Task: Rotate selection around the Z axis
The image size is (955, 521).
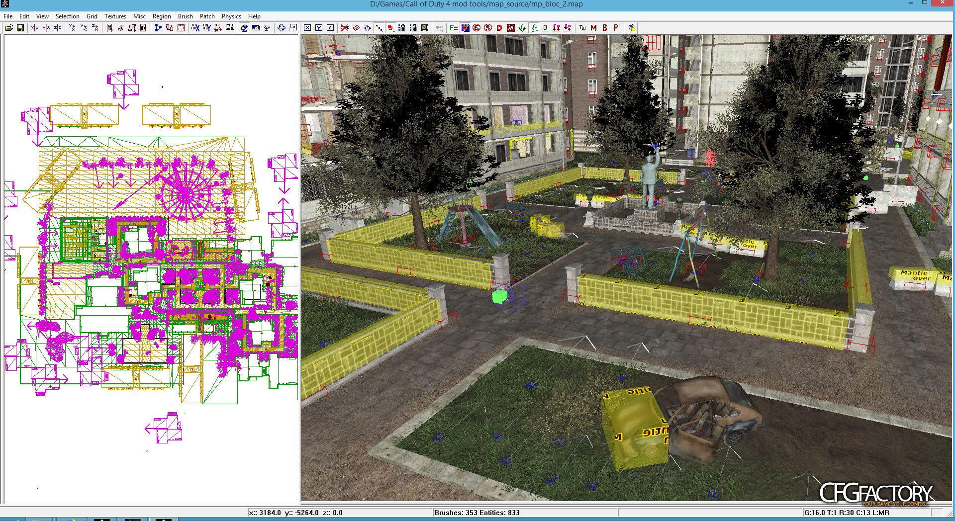Action: 95,28
